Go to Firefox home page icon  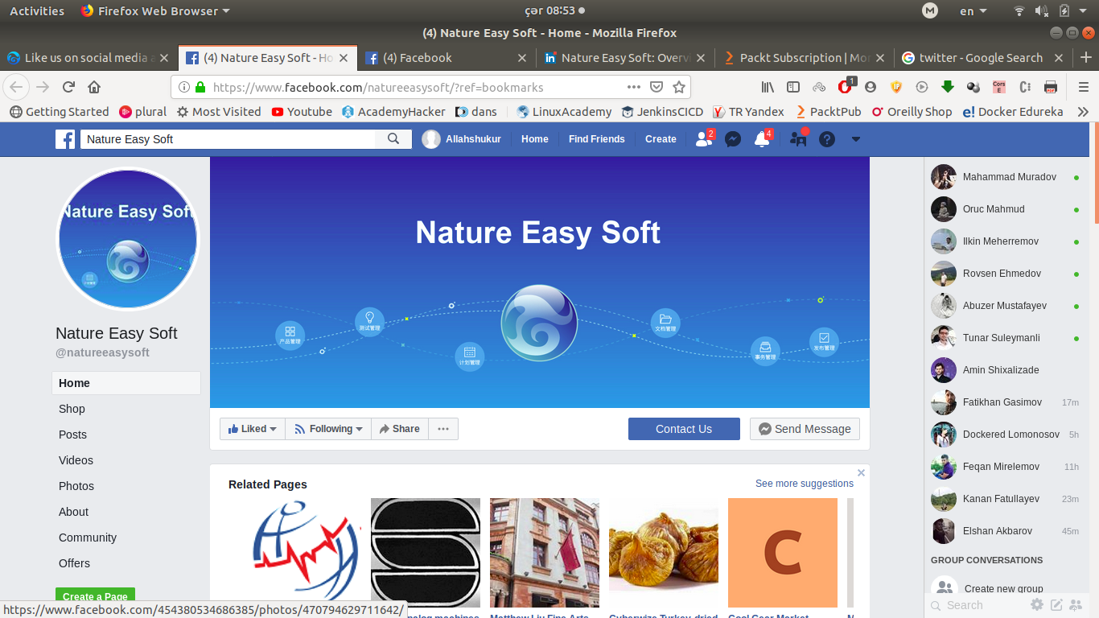coord(94,87)
